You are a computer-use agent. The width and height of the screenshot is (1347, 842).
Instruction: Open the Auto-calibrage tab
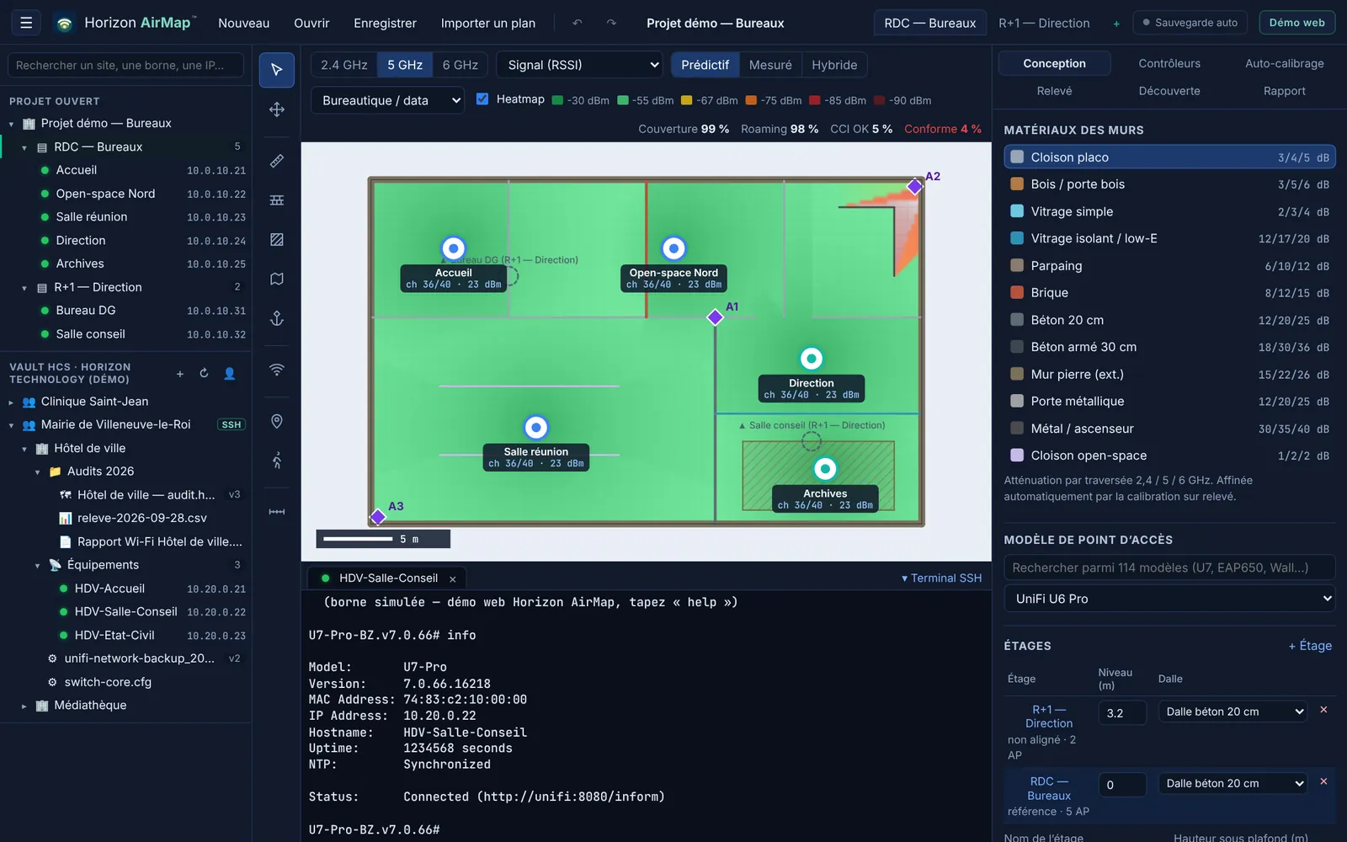(x=1284, y=63)
